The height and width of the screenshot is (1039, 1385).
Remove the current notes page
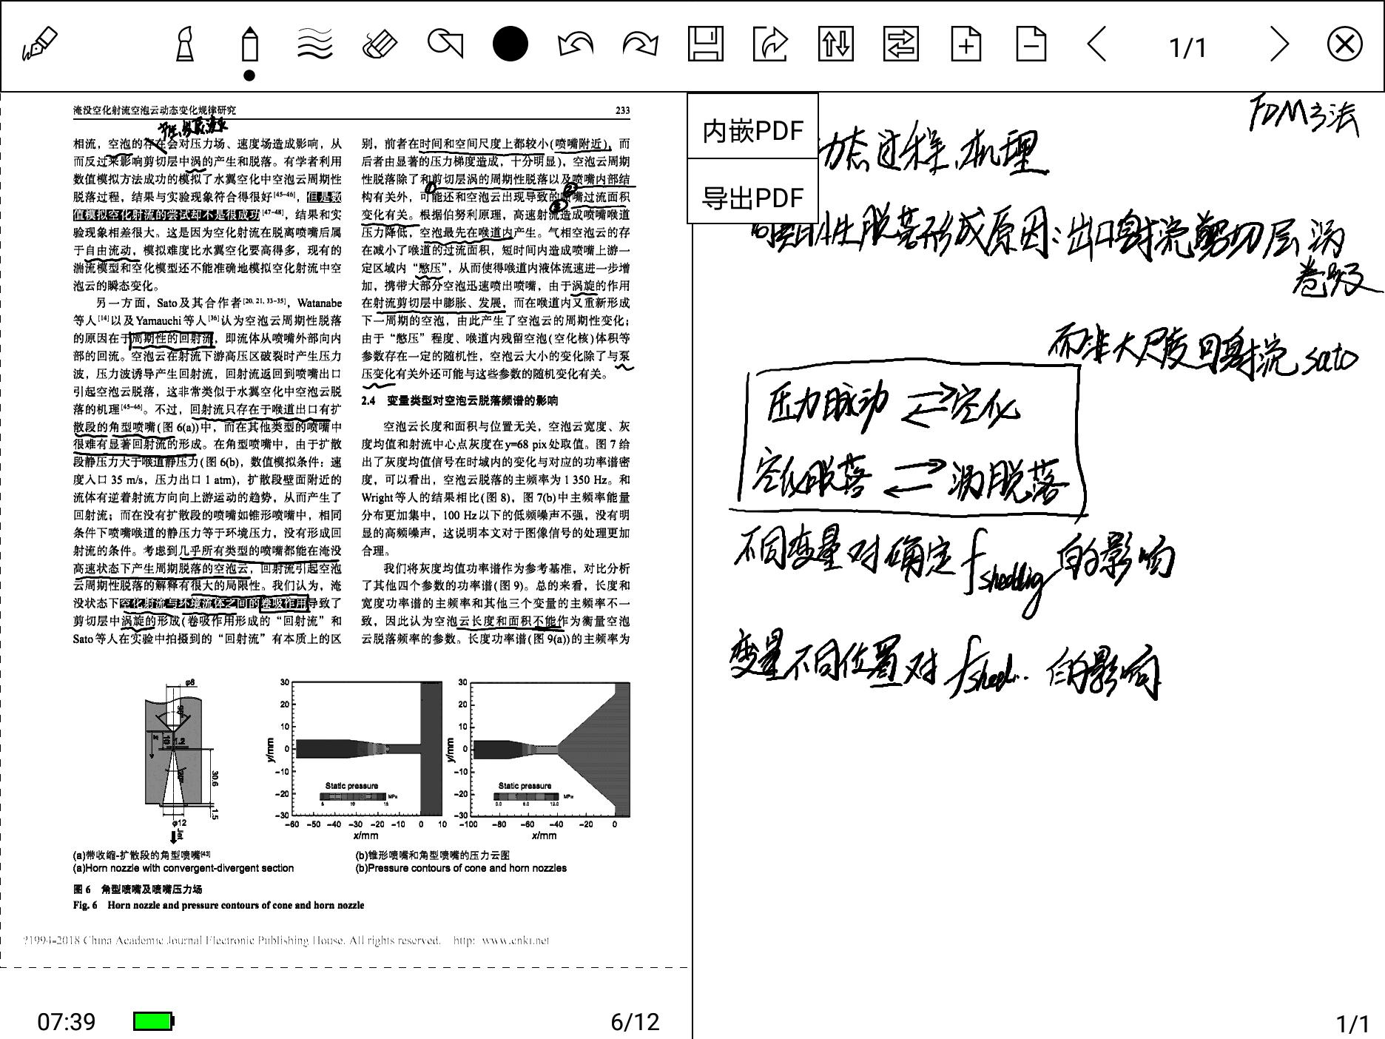point(1031,46)
